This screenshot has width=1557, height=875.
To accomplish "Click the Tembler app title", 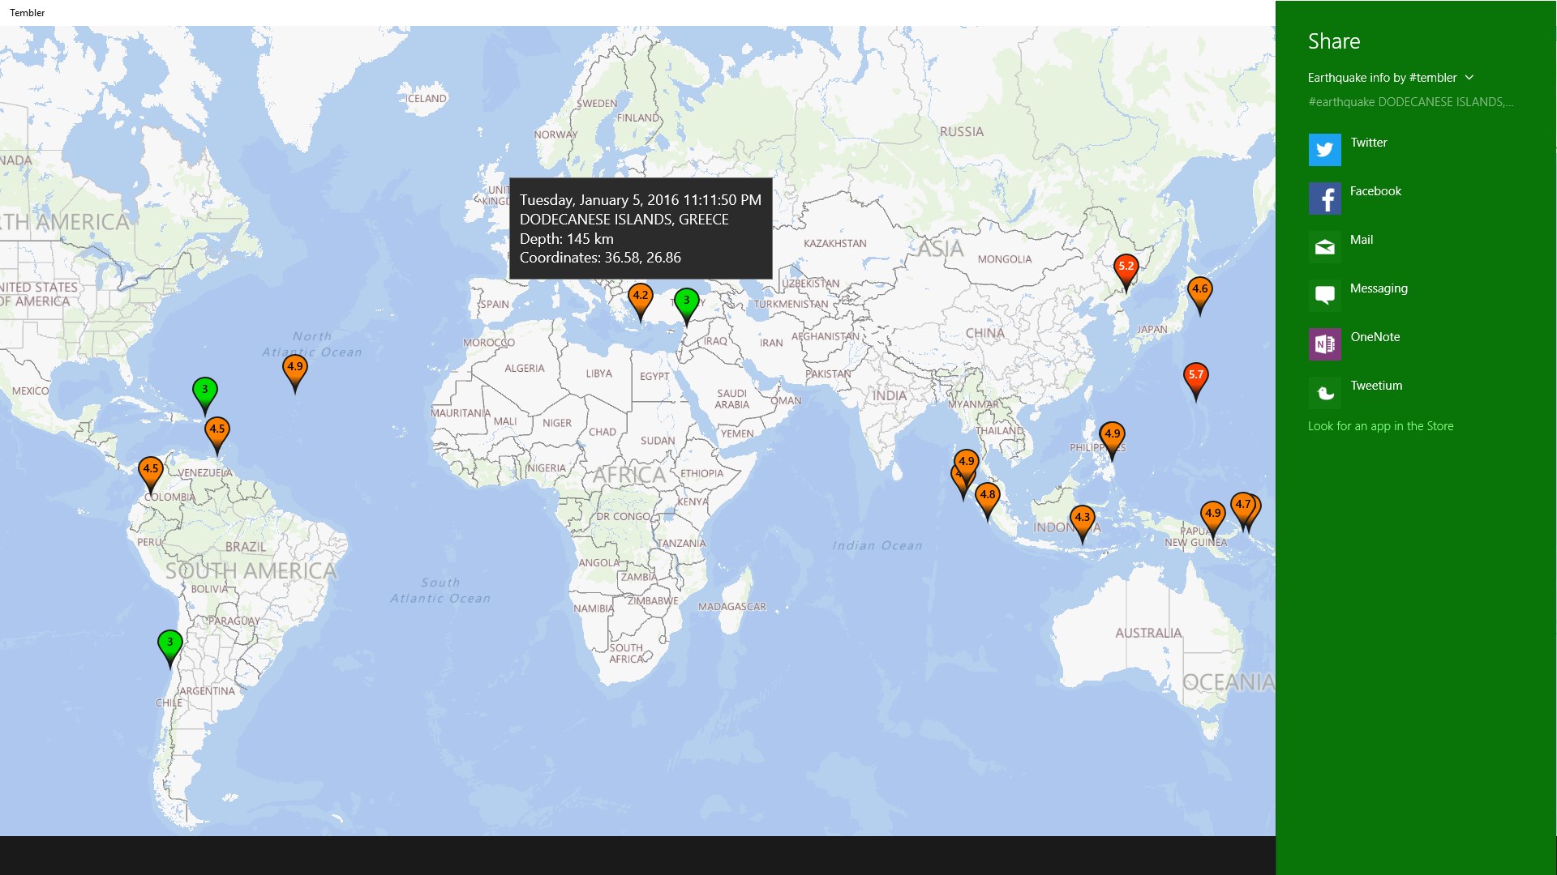I will (x=27, y=12).
